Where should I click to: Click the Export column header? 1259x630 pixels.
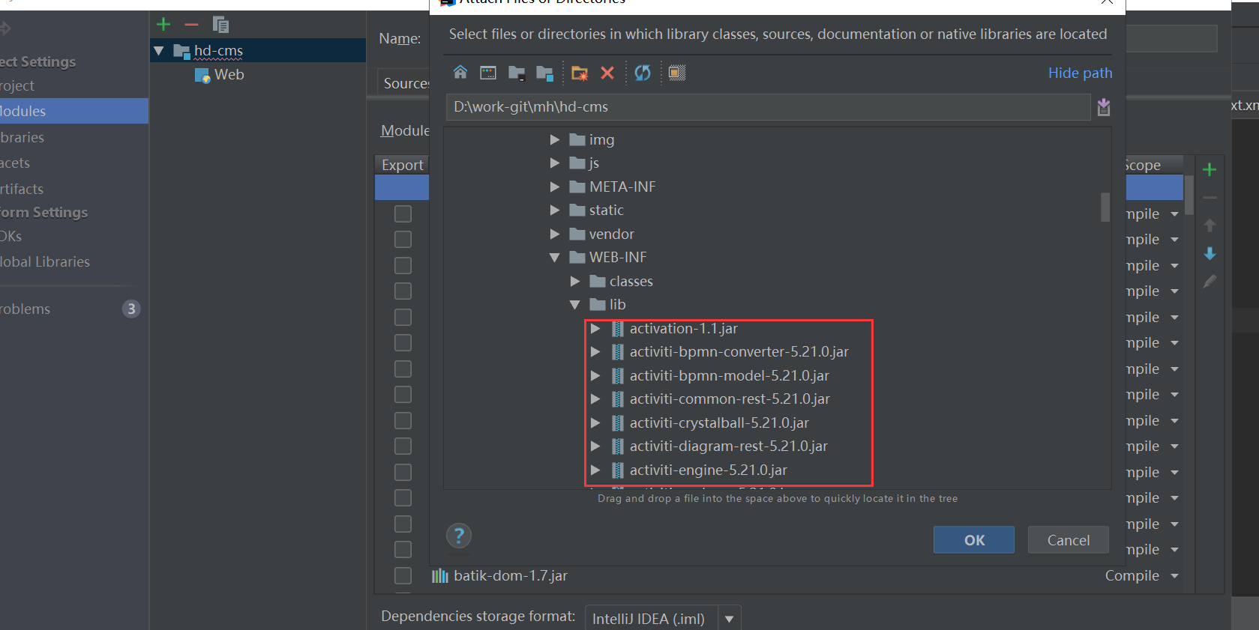pos(403,165)
